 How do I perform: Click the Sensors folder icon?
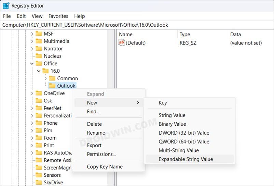pyautogui.click(x=39, y=175)
